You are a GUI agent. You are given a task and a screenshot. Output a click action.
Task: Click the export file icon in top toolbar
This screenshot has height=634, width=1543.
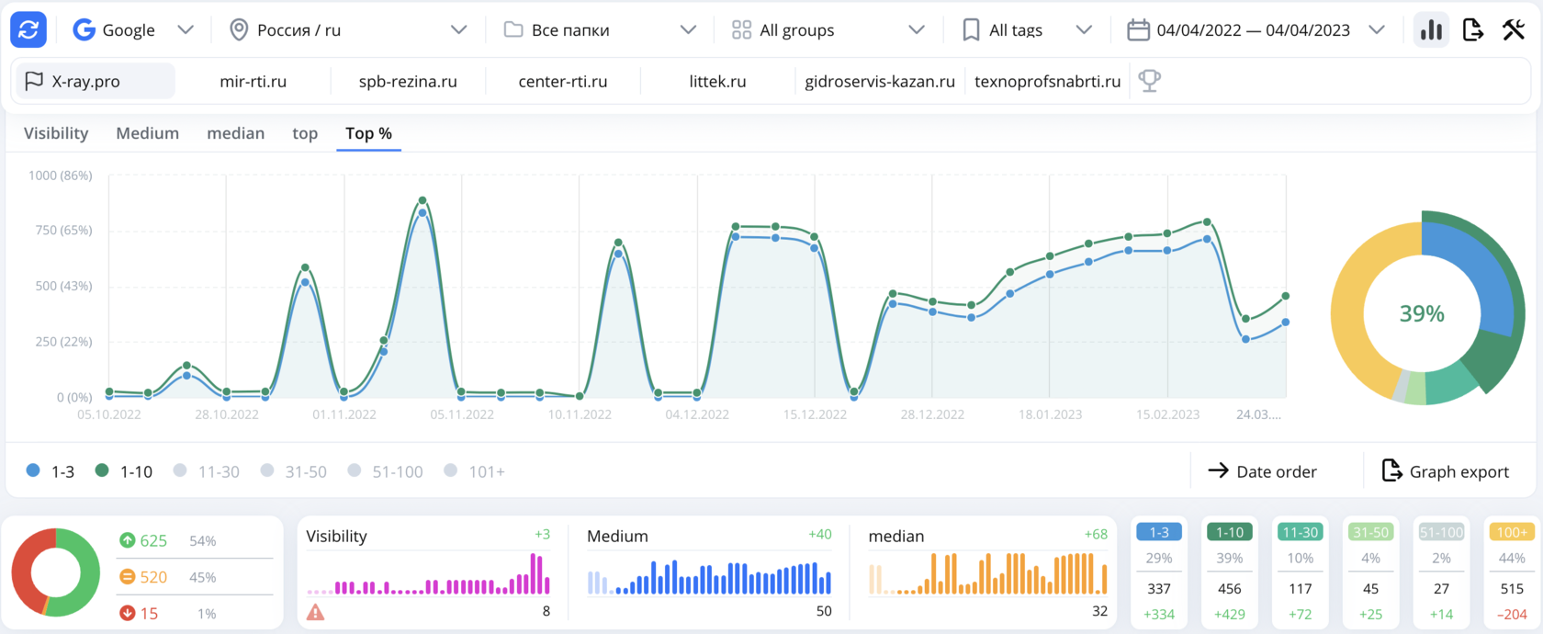coord(1472,29)
